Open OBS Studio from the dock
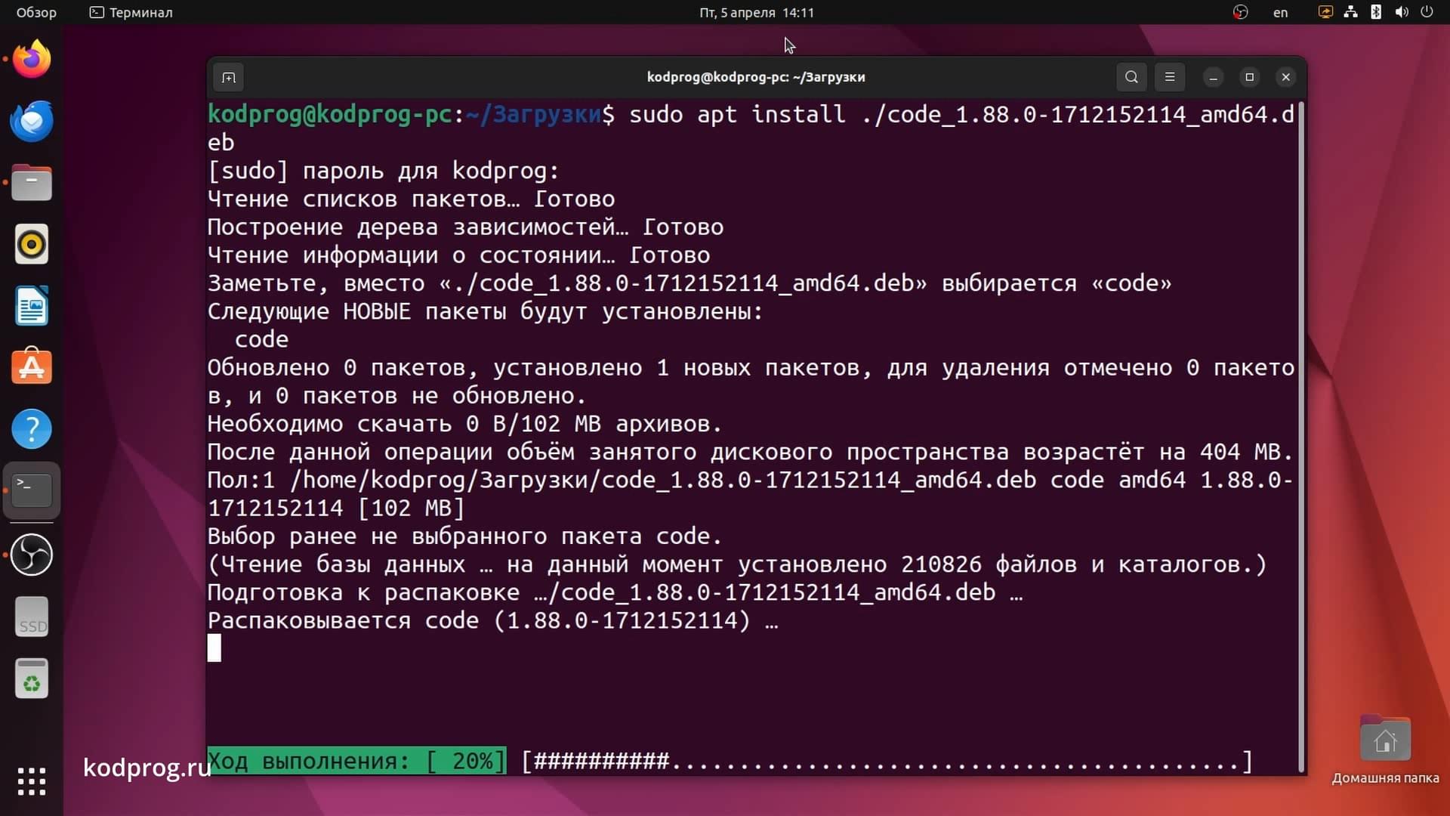1450x816 pixels. point(32,555)
